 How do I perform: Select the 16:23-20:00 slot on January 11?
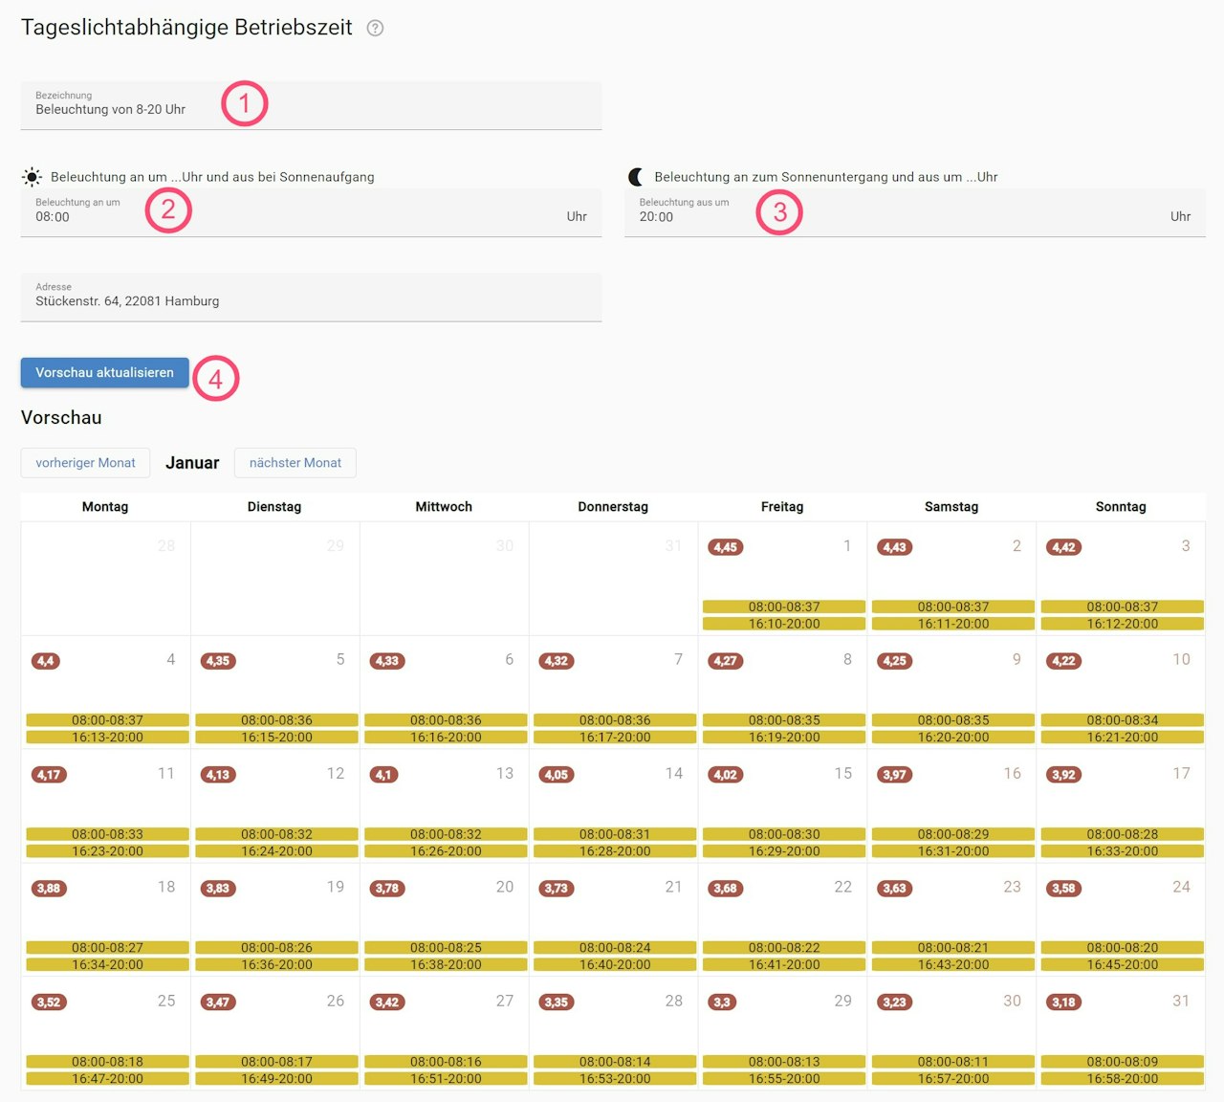107,851
